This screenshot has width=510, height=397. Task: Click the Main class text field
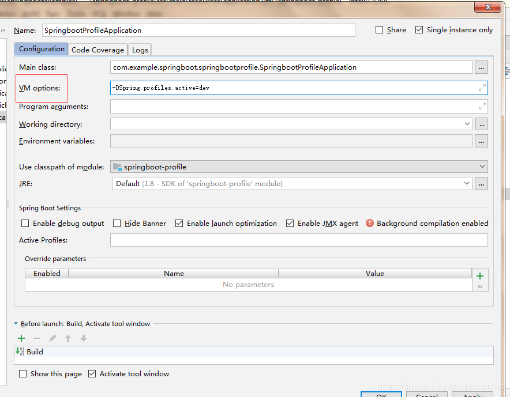click(291, 67)
